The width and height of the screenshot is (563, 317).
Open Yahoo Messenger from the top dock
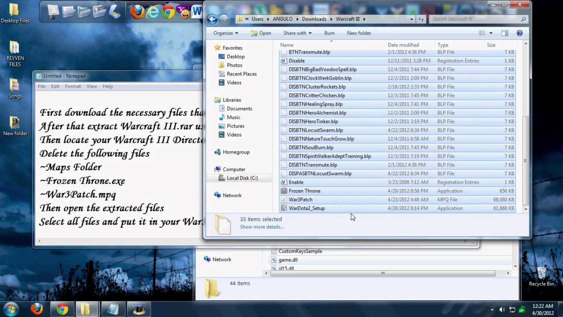pyautogui.click(x=183, y=12)
